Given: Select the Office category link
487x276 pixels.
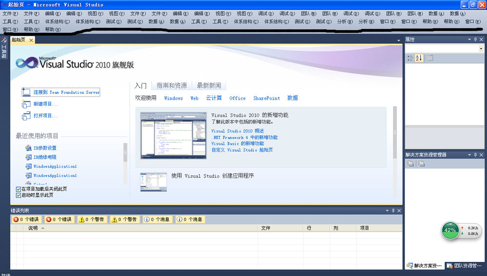Looking at the screenshot, I should tap(237, 98).
